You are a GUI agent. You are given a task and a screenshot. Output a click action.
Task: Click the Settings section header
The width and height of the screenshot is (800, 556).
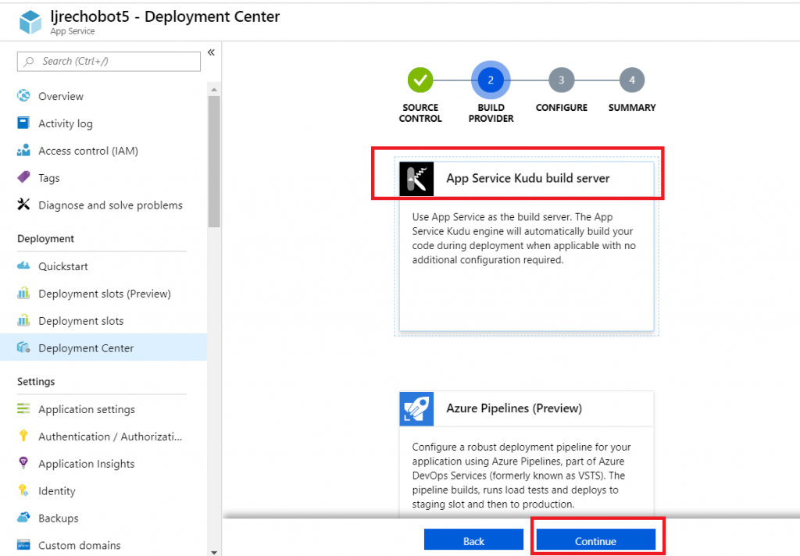(36, 382)
